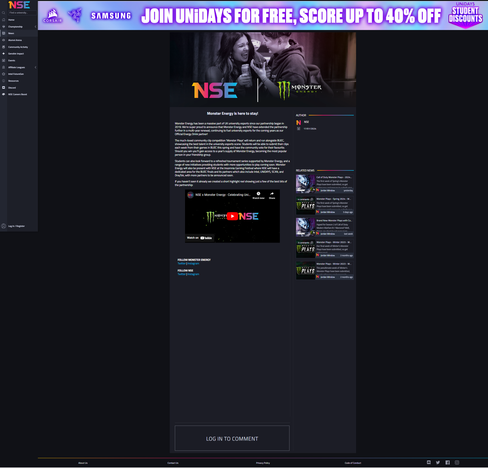
Task: Click the Watch later clock icon
Action: click(x=258, y=194)
